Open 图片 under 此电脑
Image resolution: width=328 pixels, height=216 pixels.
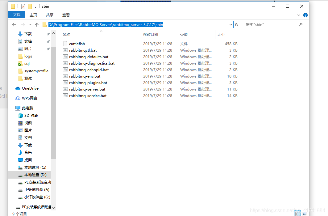click(28, 130)
